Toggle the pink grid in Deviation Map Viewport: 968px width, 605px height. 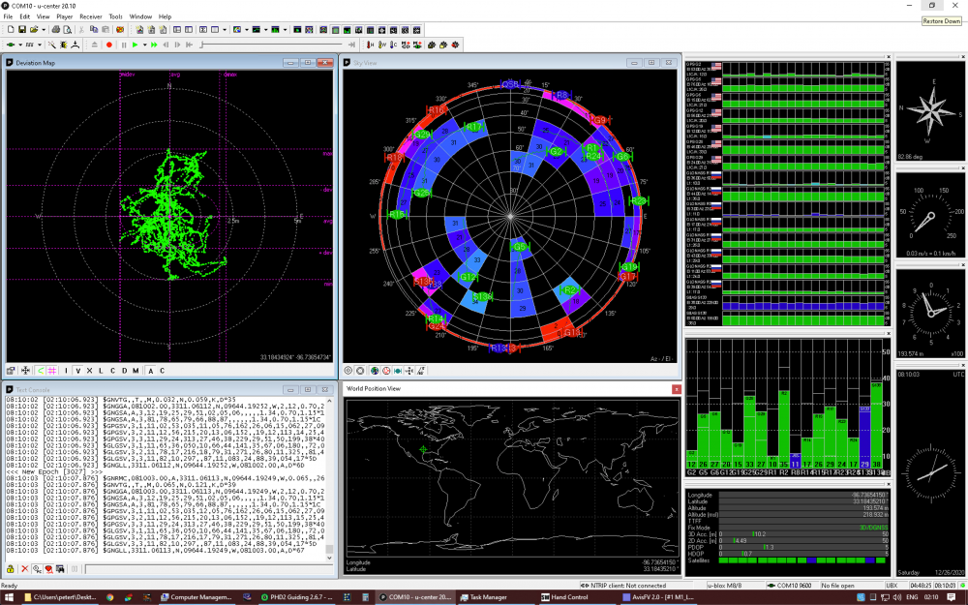click(x=51, y=371)
